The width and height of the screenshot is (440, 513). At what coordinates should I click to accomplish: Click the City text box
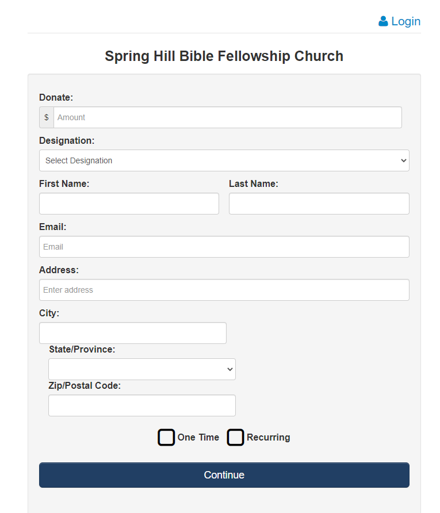[132, 333]
